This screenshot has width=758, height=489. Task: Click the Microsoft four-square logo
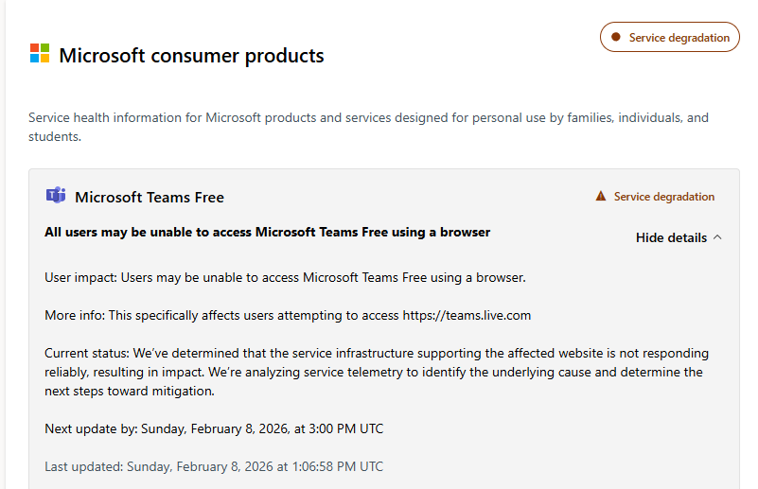click(39, 53)
